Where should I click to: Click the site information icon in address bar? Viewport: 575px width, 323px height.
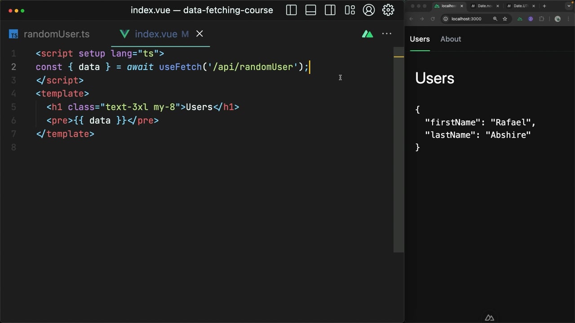[x=446, y=19]
